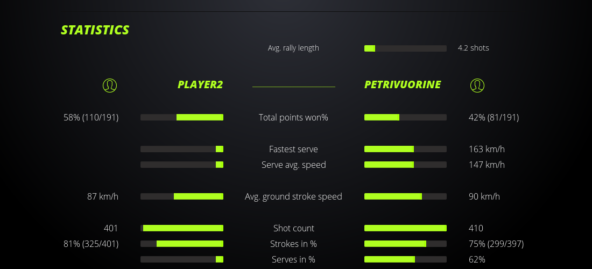Screen dimensions: 592x269
Task: Click Petrivuorine's Shot count bar
Action: pos(405,228)
